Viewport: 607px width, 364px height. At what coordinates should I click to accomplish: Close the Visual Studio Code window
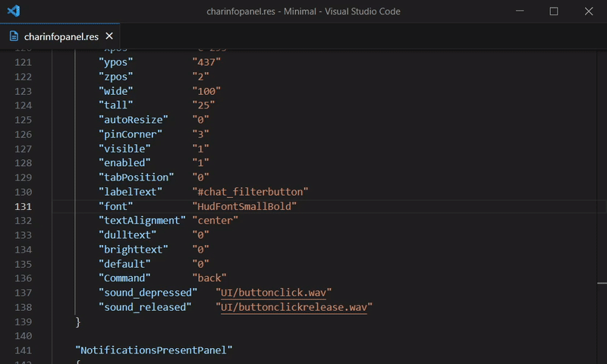coord(589,11)
